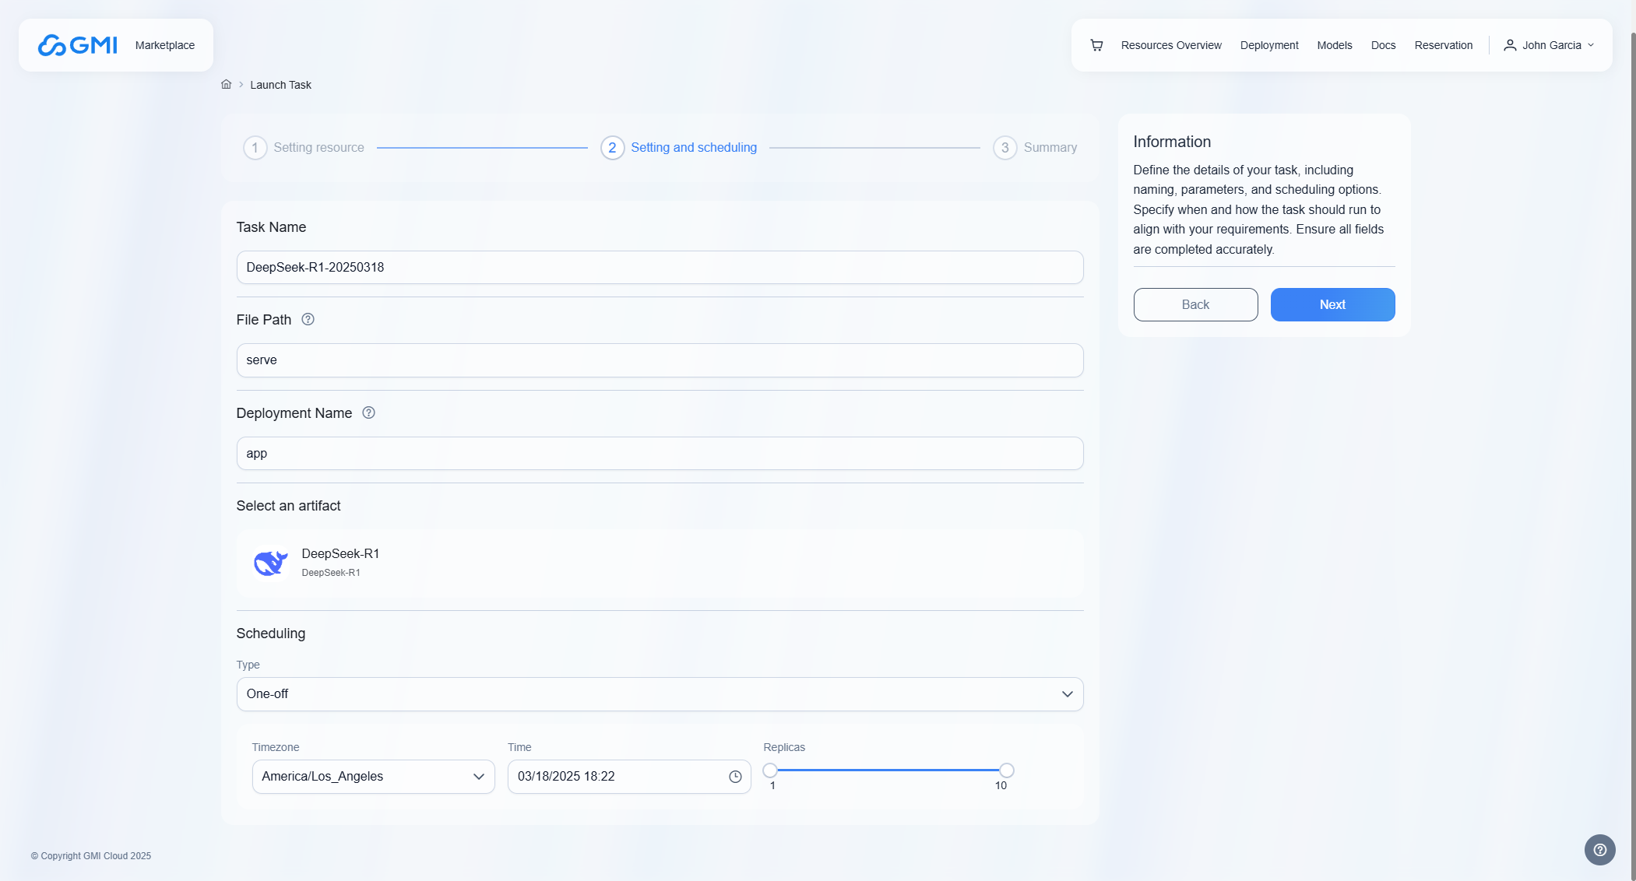Focus the File Path input with serve
This screenshot has width=1636, height=881.
point(660,360)
